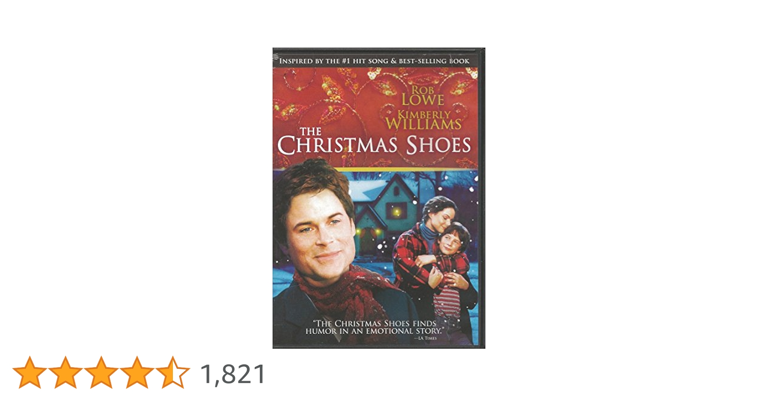This screenshot has height=397, width=759.
Task: Click the first rating star
Action: (30, 372)
